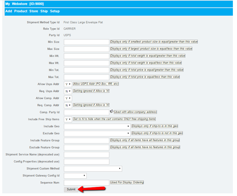Screen dimensions: 237x196
Task: Click the 'Party Id' label
Action: click(54, 35)
